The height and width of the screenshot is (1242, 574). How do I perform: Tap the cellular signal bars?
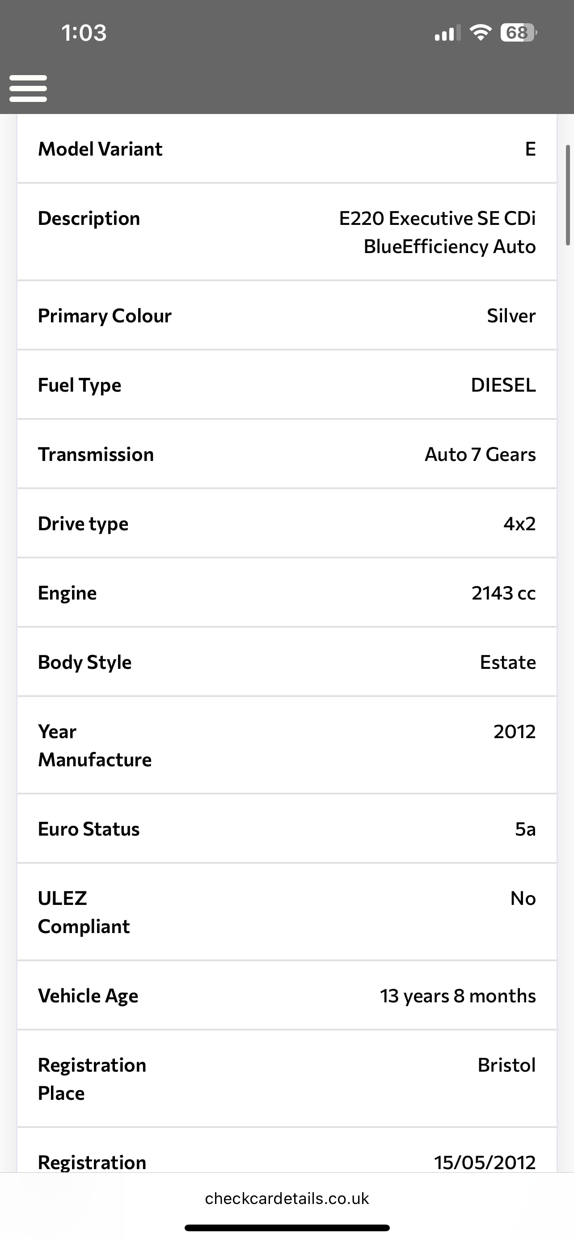(x=447, y=33)
